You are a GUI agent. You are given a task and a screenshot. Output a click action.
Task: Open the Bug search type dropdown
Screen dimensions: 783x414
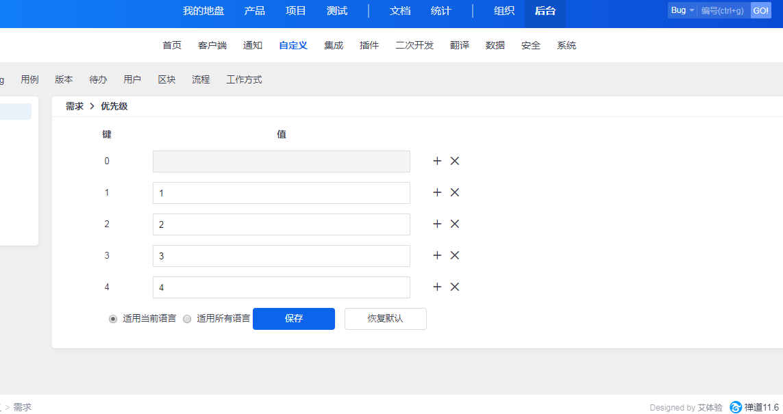pyautogui.click(x=682, y=10)
